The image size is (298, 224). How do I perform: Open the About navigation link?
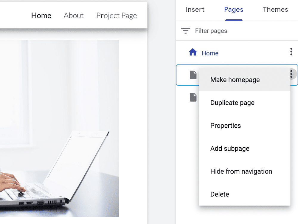click(74, 16)
